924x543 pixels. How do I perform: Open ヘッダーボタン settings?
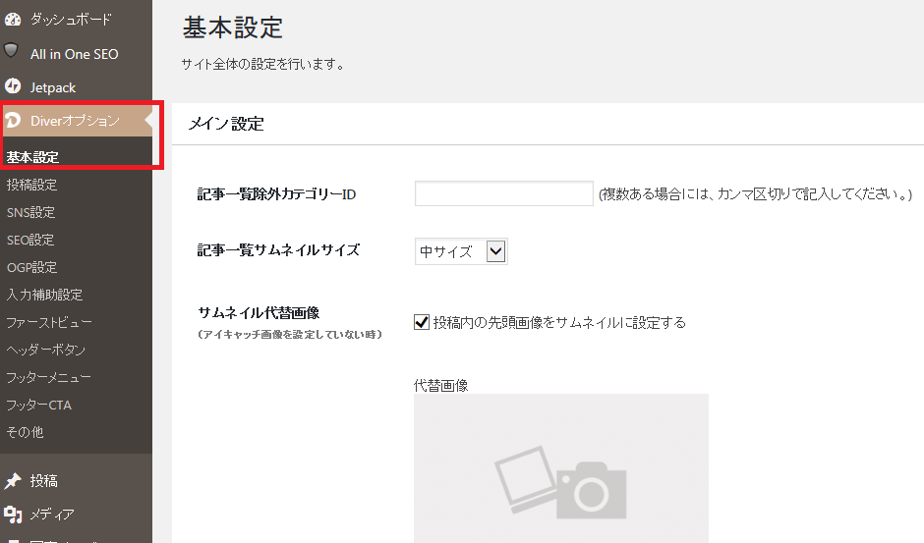pos(46,350)
